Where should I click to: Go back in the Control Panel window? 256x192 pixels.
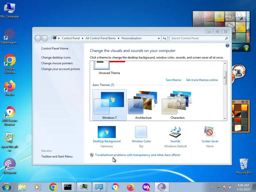38,38
